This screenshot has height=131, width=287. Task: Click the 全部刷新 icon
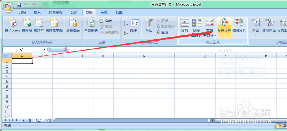[x=91, y=23]
